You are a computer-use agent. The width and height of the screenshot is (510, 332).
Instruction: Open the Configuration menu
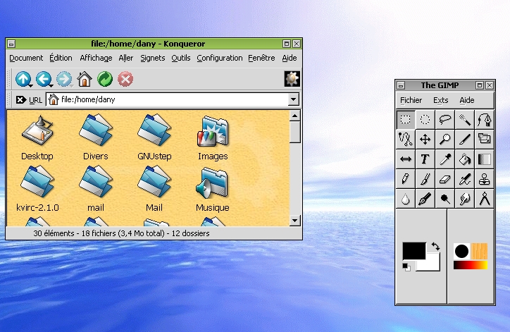pyautogui.click(x=220, y=58)
